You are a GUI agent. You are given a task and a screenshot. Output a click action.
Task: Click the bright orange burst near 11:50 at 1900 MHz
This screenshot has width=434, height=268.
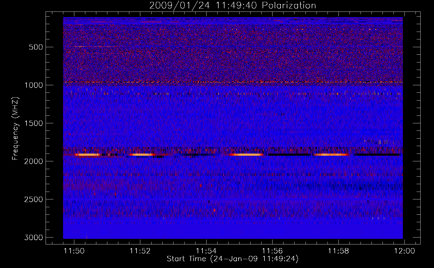88,155
